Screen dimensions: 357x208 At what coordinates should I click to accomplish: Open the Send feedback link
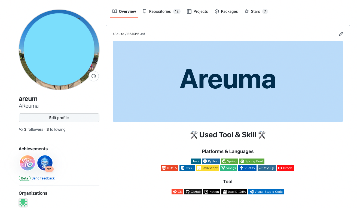pyautogui.click(x=43, y=178)
